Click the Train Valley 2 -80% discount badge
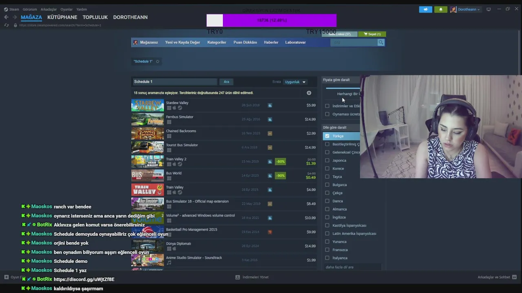The image size is (522, 293). [280, 162]
